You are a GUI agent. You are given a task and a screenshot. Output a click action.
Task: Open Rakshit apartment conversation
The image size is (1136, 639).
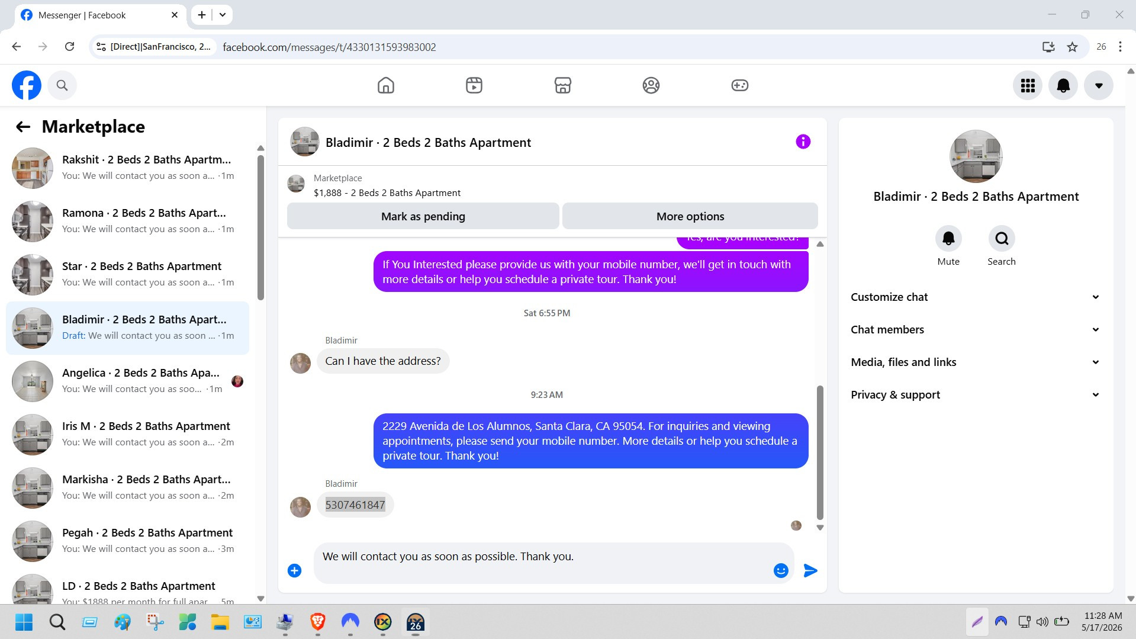(x=127, y=168)
